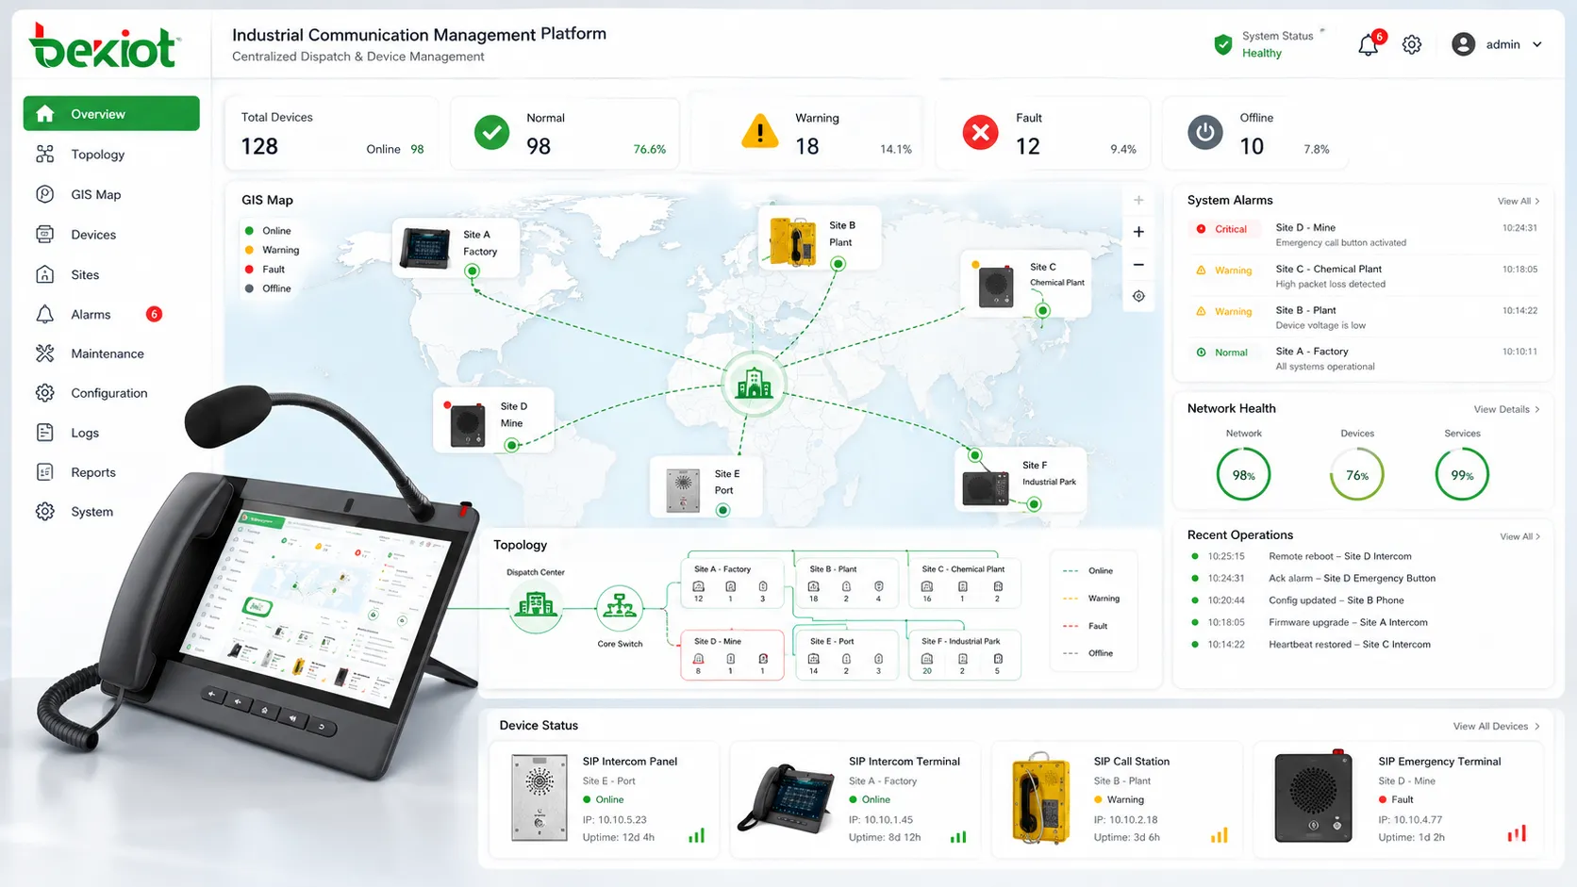
Task: View All recent operations
Action: coord(1519,536)
